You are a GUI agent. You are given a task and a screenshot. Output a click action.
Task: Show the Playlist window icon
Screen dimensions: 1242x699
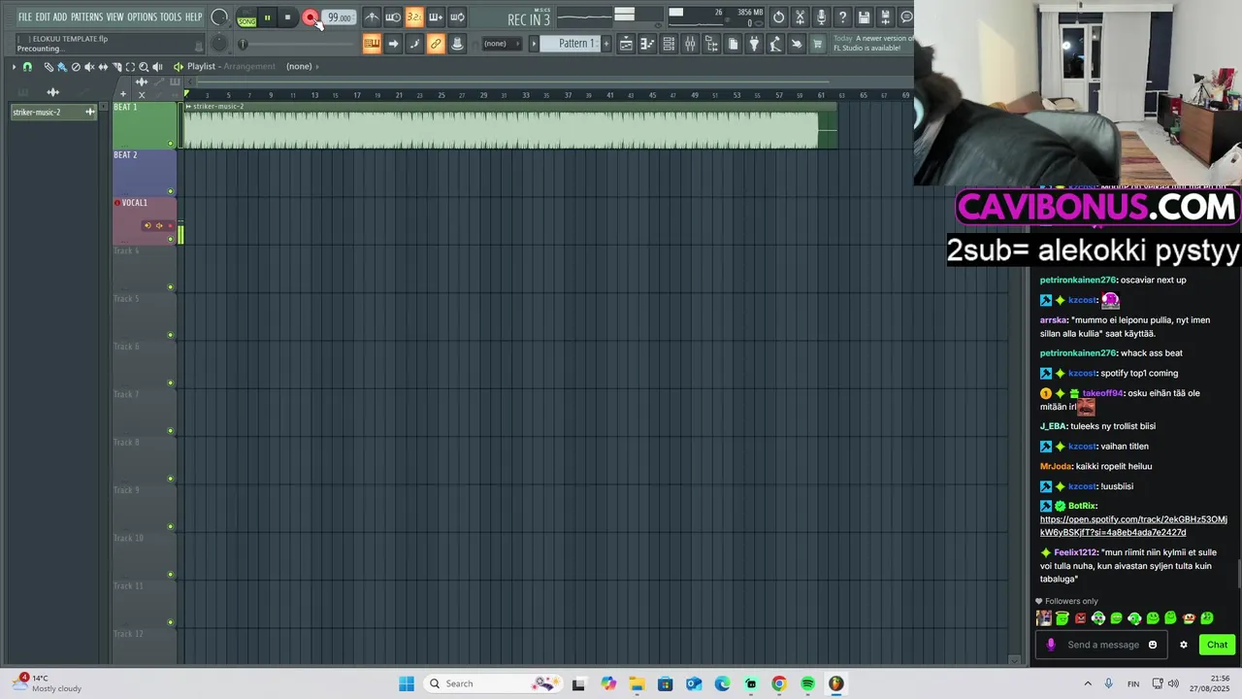tap(626, 44)
